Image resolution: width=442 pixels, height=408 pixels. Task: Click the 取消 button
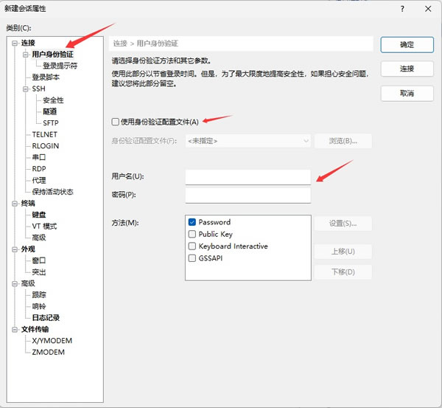[407, 94]
